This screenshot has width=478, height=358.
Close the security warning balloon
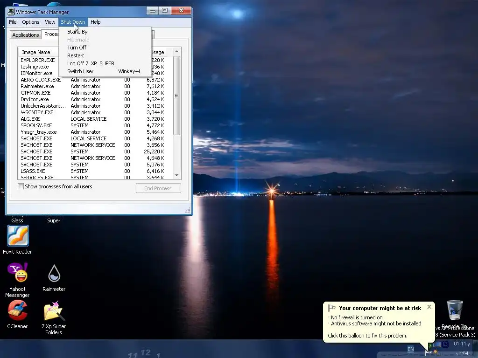point(429,307)
